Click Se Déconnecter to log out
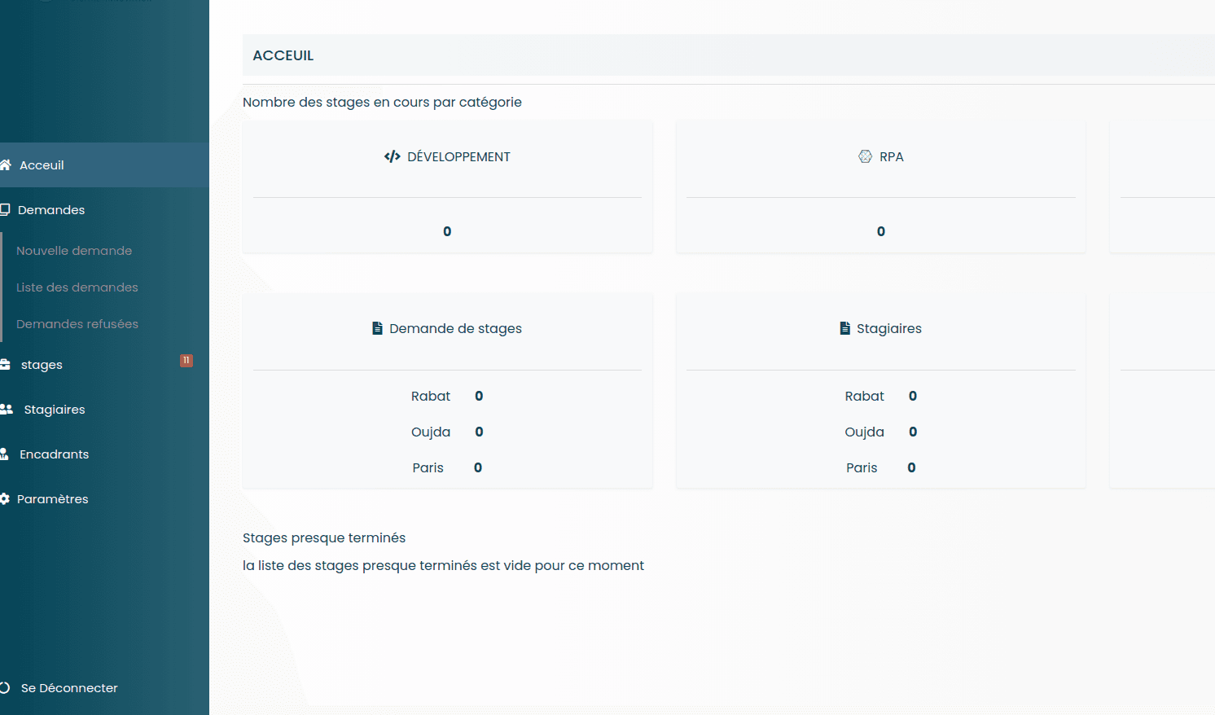Viewport: 1215px width, 715px height. pos(69,688)
